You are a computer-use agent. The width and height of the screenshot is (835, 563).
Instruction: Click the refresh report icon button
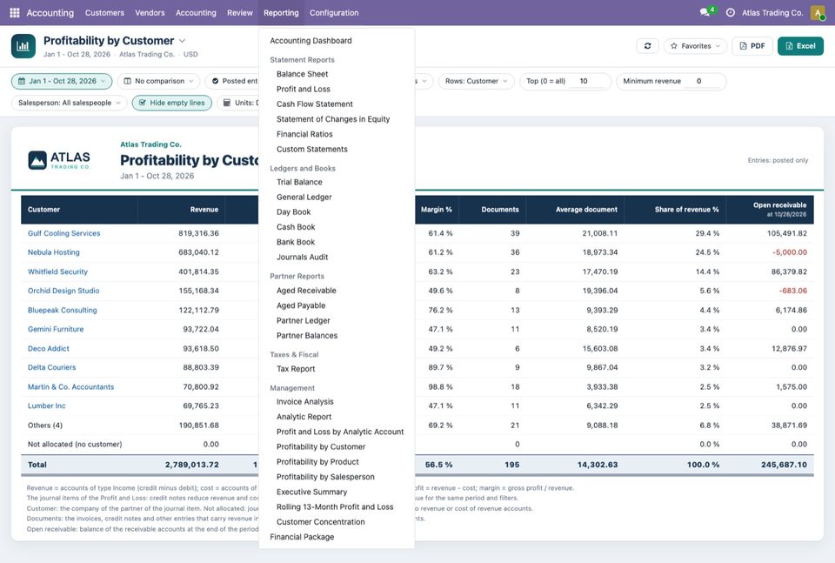point(647,46)
